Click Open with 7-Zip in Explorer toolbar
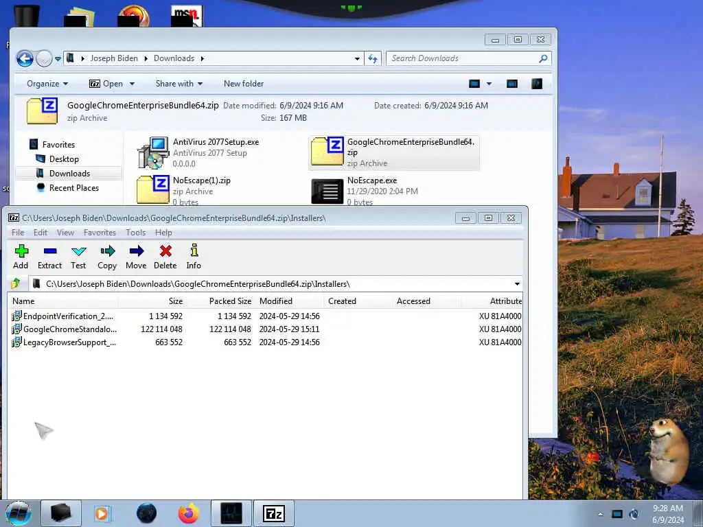This screenshot has width=703, height=527. 106,84
